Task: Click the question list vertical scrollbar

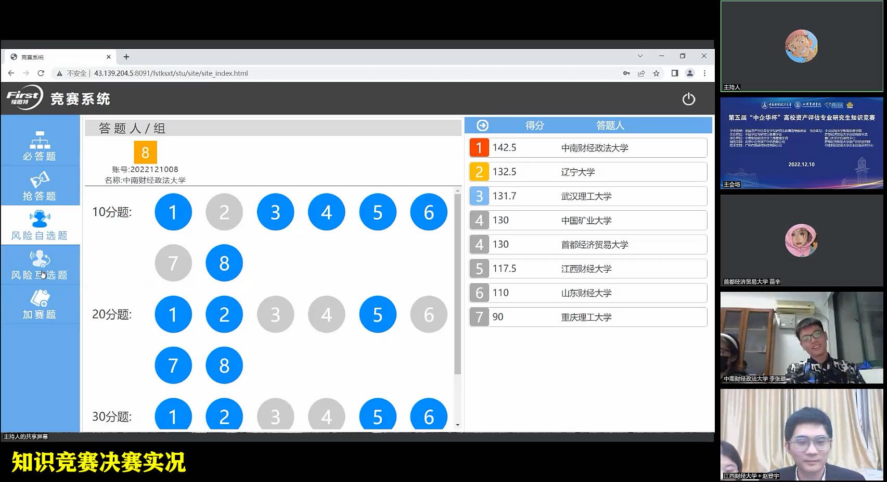Action: [x=457, y=284]
